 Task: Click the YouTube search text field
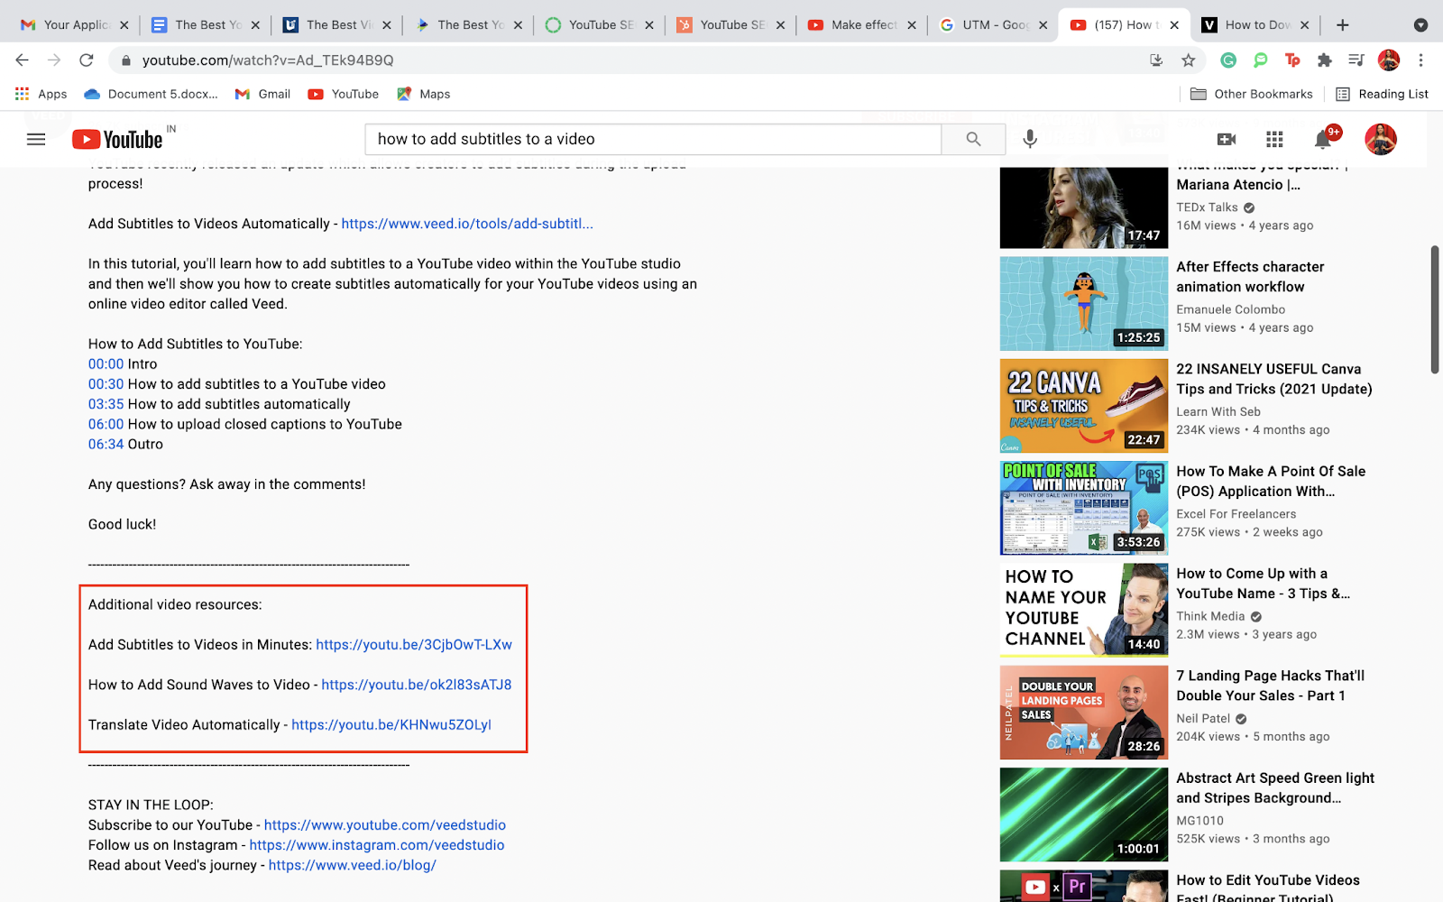pos(653,139)
